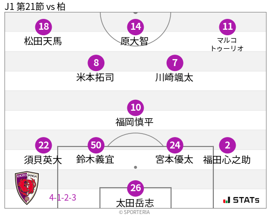
Task: Click player name マルコ トゥーリオ
Action: point(227,45)
